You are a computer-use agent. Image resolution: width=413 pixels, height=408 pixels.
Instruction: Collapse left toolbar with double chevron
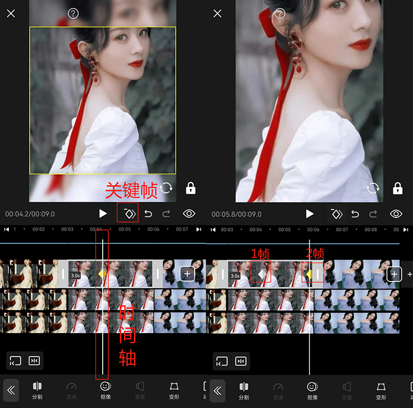[x=11, y=391]
